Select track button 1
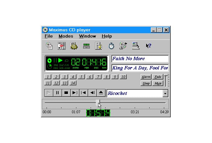Screen dimensions: 212x143 coord(48,77)
